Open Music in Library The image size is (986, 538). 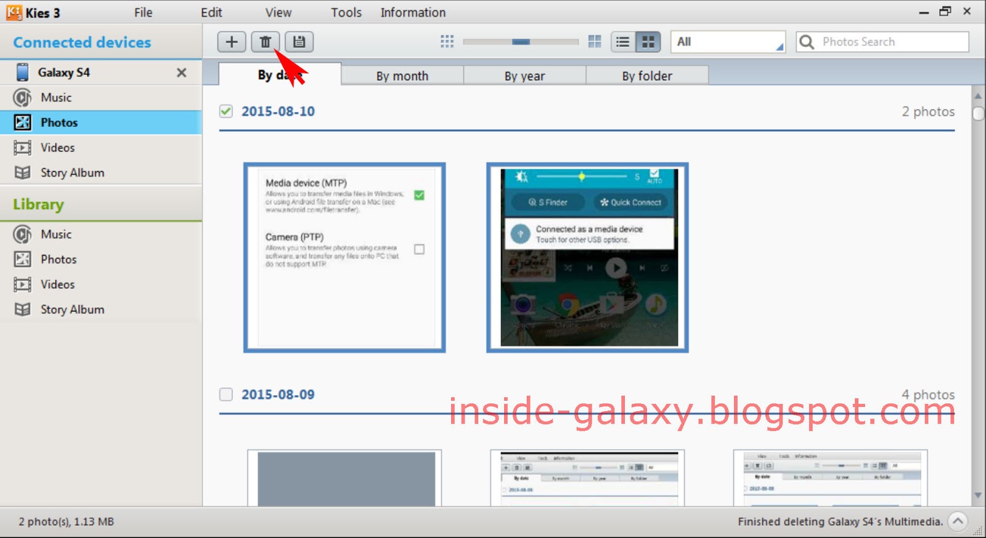[x=101, y=234]
